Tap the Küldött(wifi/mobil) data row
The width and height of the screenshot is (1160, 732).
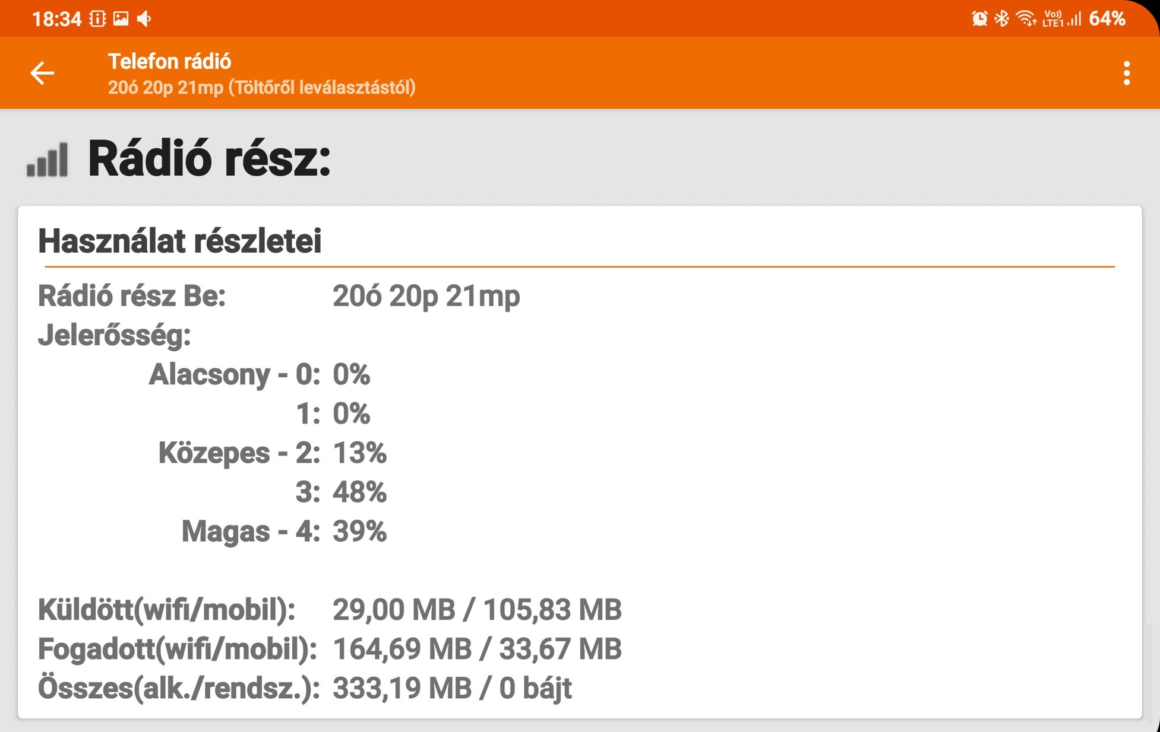pyautogui.click(x=330, y=610)
